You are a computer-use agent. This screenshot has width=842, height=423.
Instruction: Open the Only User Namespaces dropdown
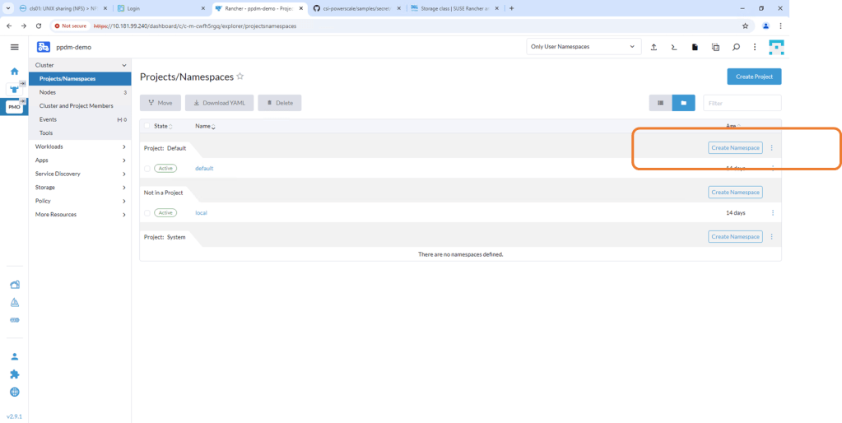pyautogui.click(x=584, y=47)
